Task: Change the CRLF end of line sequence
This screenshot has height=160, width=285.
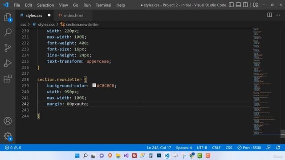Action: [216, 148]
